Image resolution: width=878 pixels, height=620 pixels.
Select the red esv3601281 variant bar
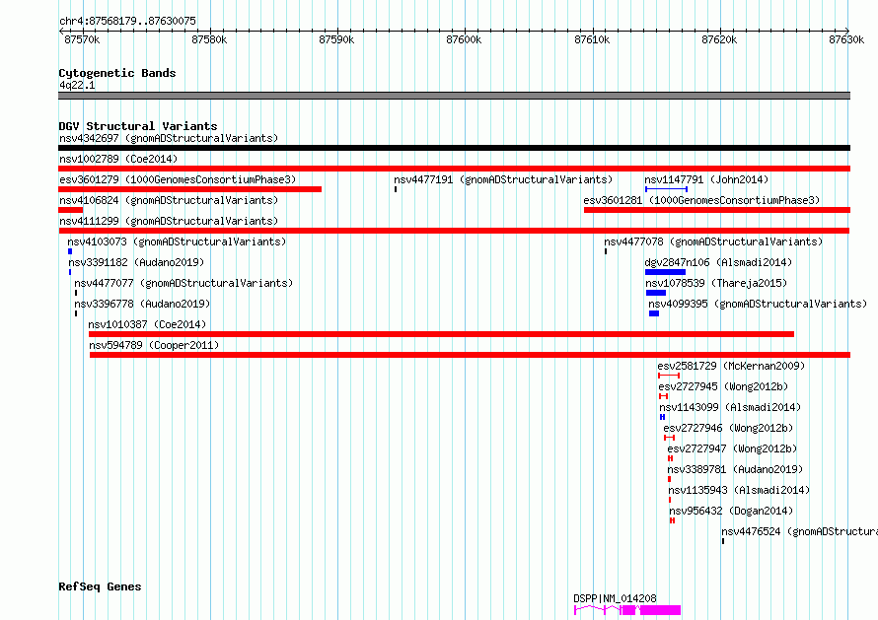coord(717,210)
